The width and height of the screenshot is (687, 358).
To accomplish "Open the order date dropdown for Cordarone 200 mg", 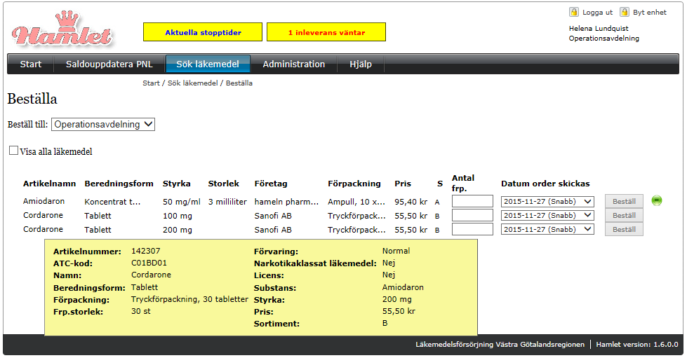I will [547, 229].
